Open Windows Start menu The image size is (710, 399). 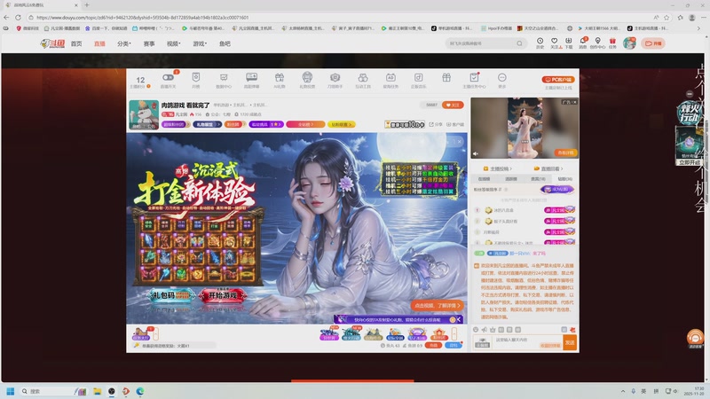[x=11, y=391]
